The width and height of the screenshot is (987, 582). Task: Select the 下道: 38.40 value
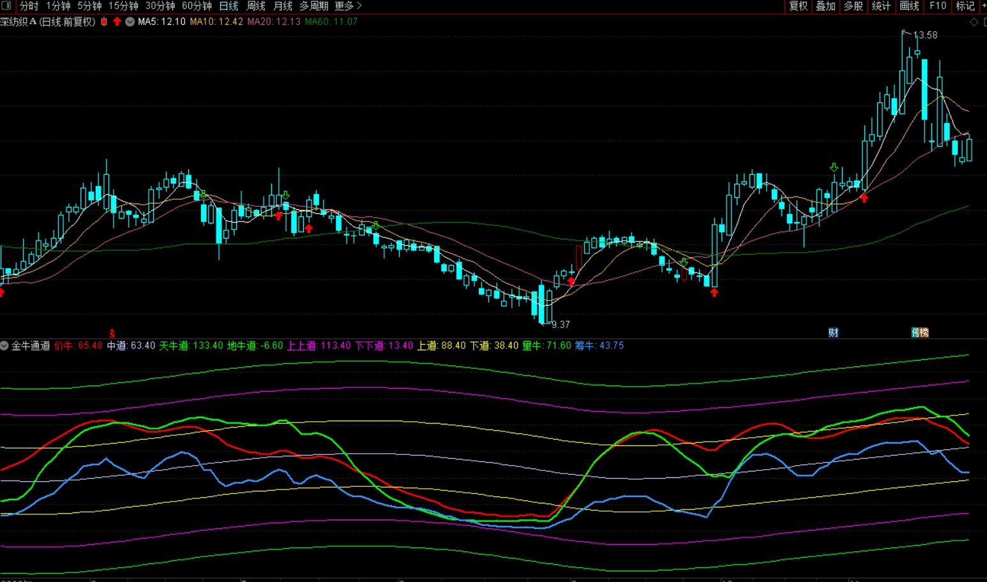point(494,346)
